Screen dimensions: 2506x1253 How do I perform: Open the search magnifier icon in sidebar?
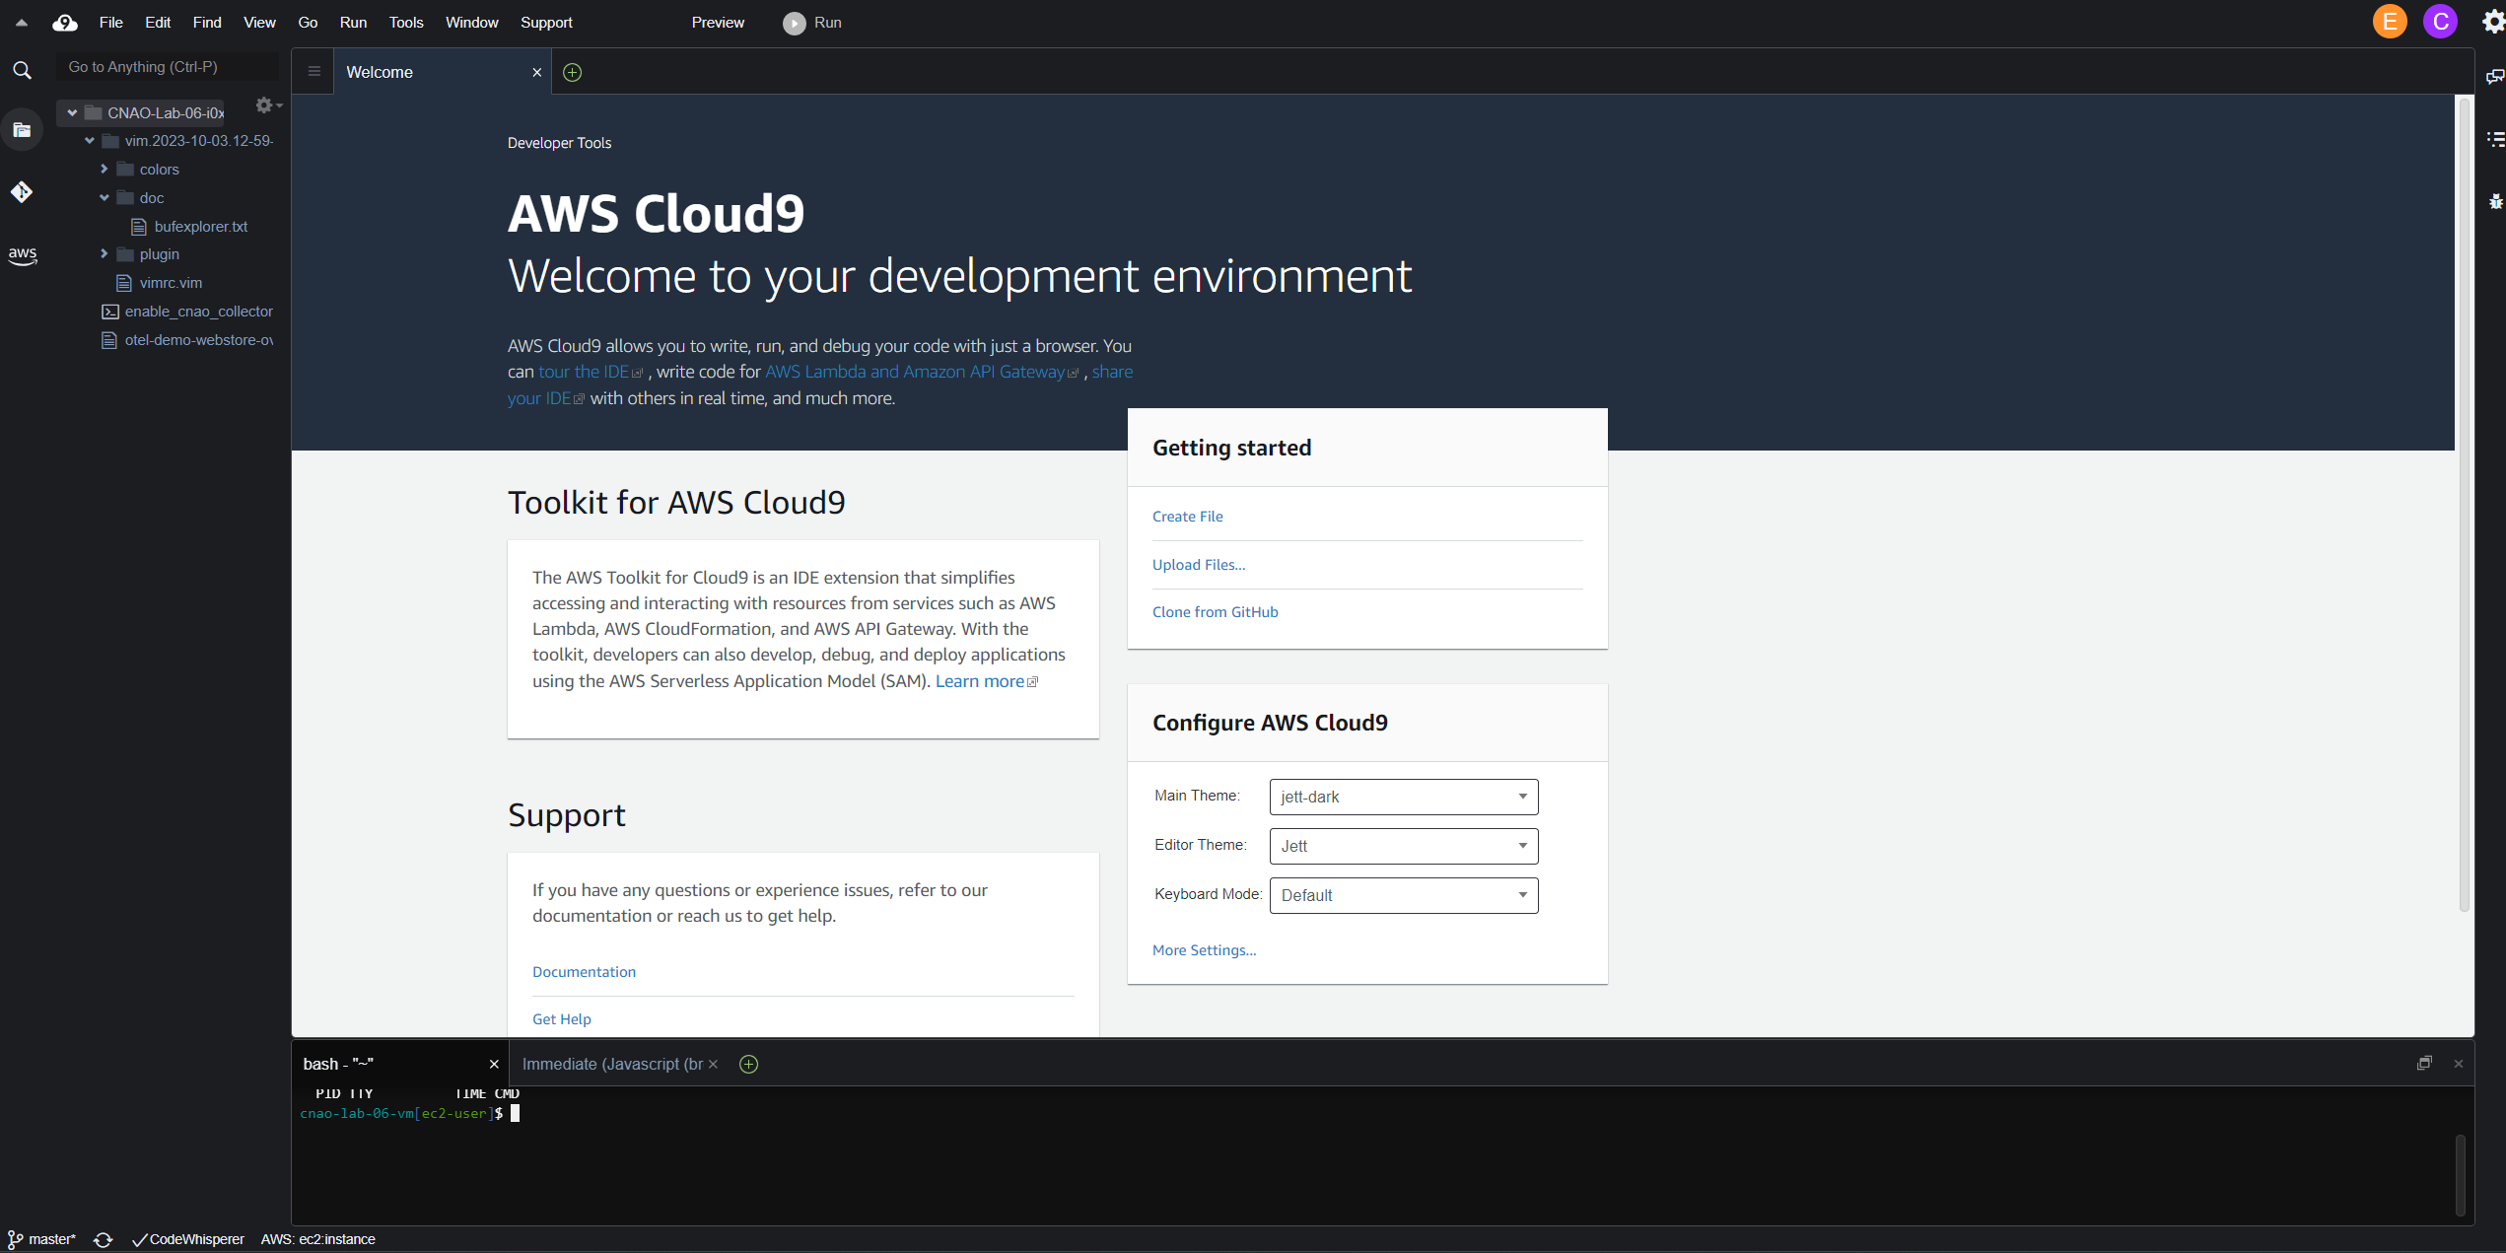pyautogui.click(x=22, y=70)
